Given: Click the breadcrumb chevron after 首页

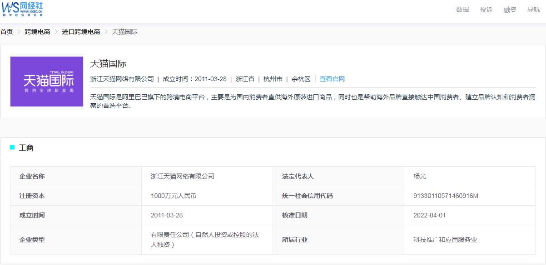Looking at the screenshot, I should pyautogui.click(x=19, y=32).
